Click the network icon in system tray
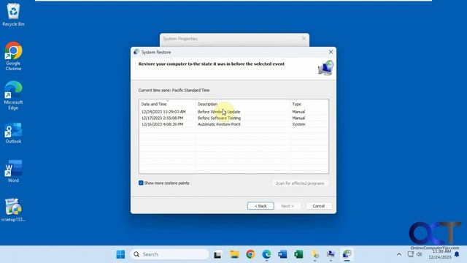467x263 pixels. 410,254
